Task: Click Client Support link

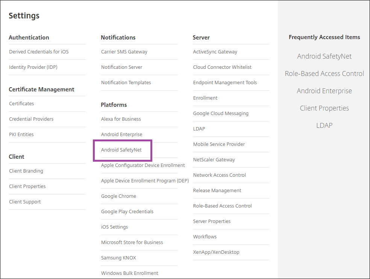Action: 25,202
